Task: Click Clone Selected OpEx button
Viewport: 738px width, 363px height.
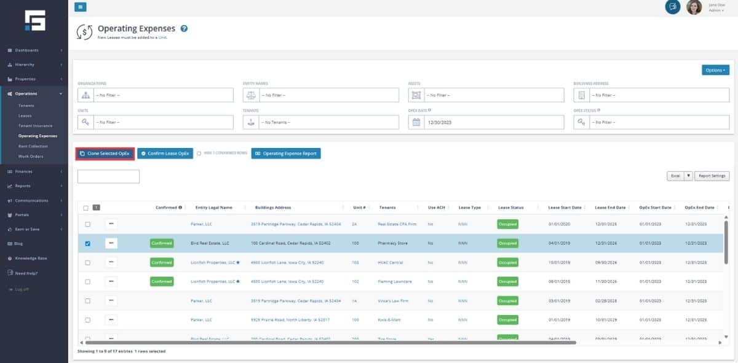Action: point(105,154)
